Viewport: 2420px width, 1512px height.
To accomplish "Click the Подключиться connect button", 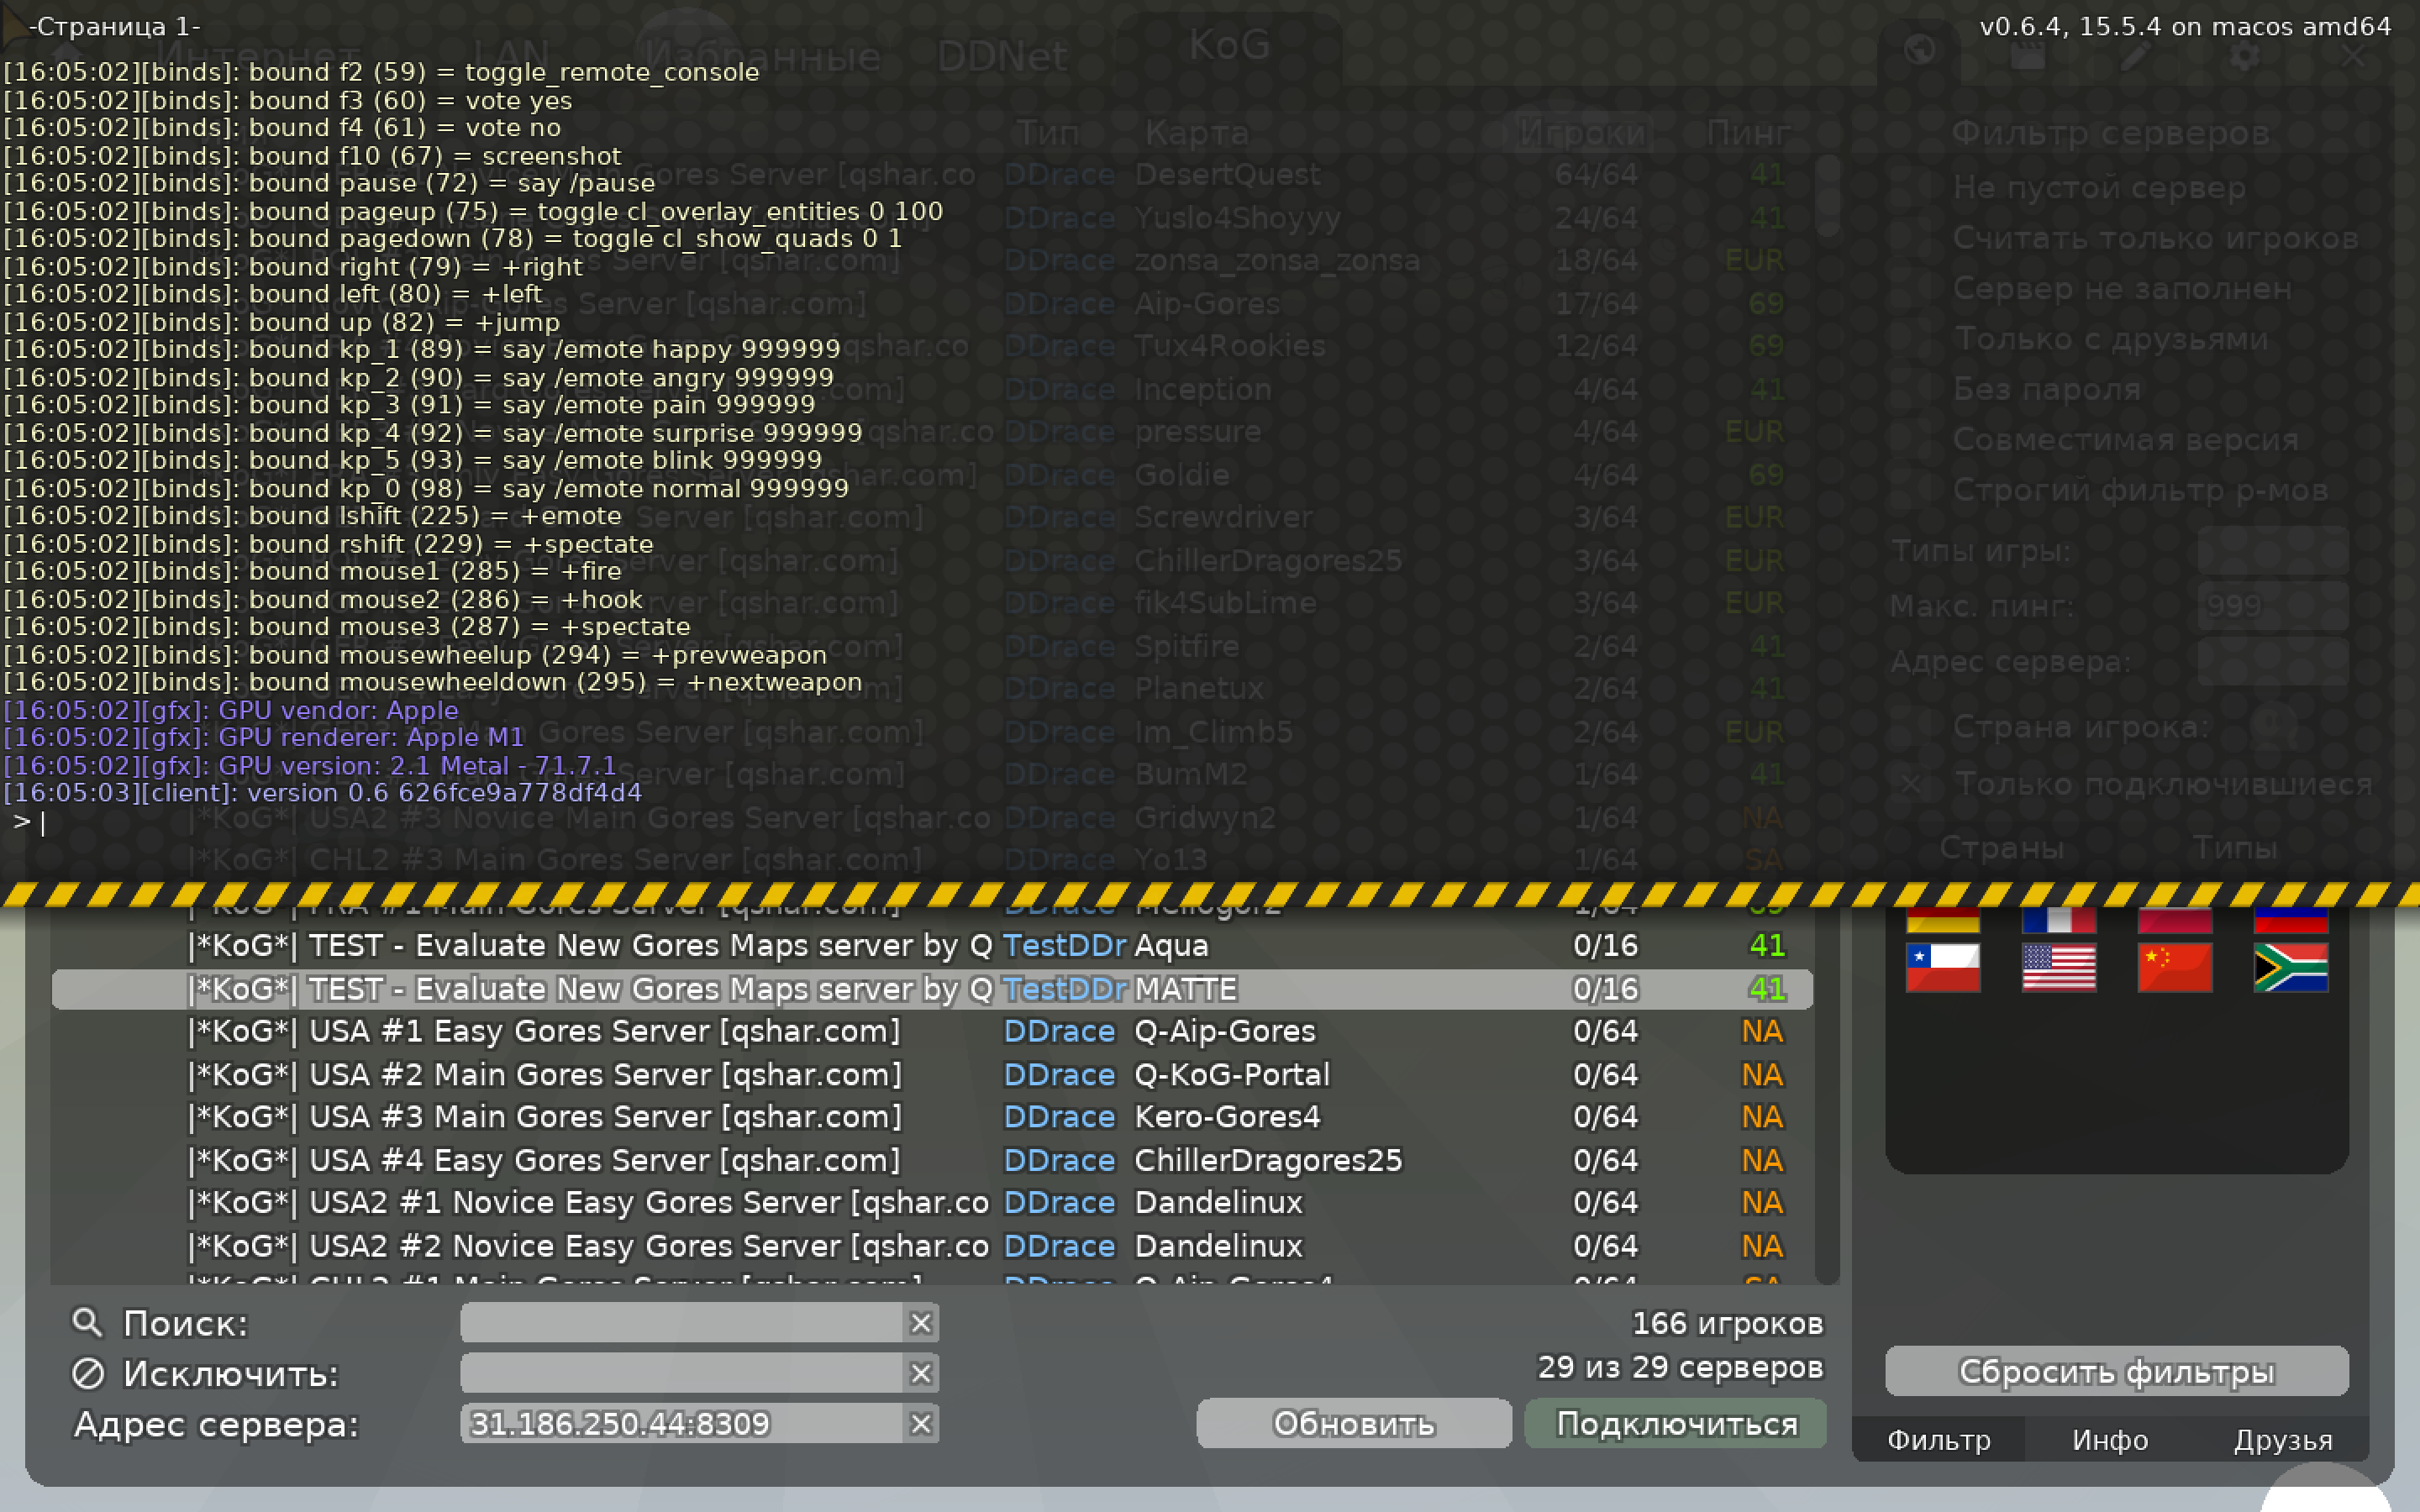I will pyautogui.click(x=1676, y=1423).
